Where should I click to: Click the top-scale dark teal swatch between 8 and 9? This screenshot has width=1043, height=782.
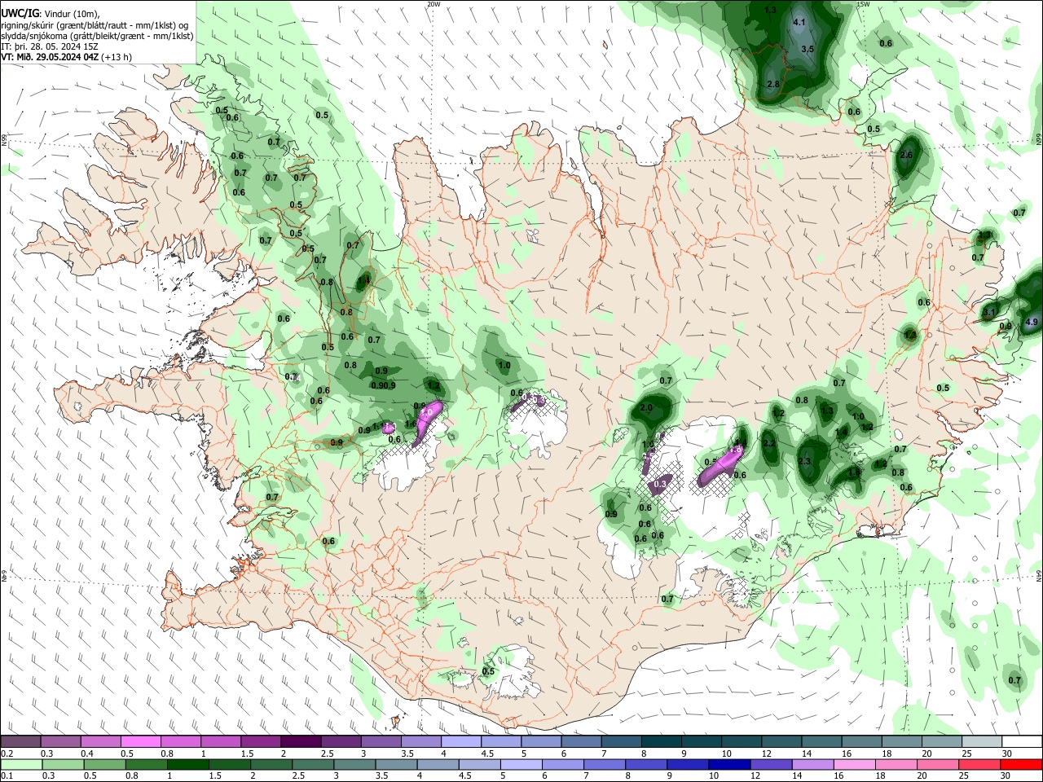660,741
